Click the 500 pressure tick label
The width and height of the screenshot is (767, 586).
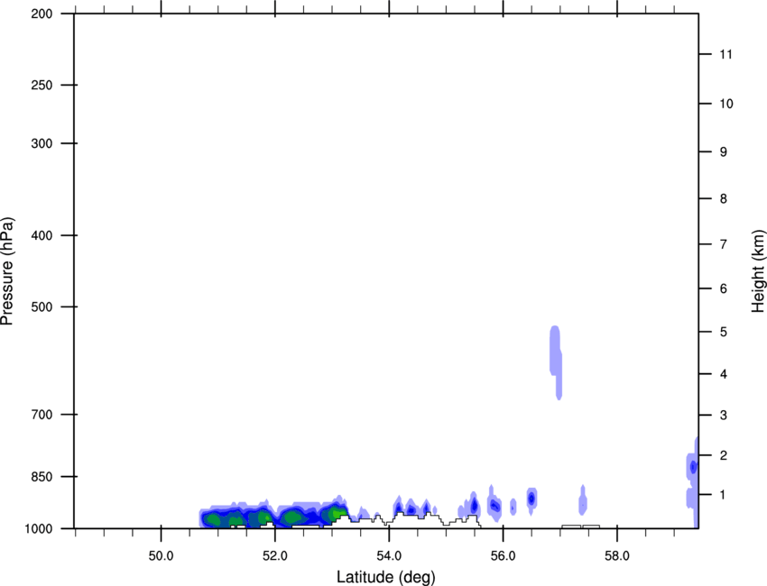point(42,307)
